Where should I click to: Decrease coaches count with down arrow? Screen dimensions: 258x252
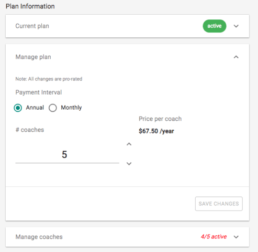pos(129,164)
